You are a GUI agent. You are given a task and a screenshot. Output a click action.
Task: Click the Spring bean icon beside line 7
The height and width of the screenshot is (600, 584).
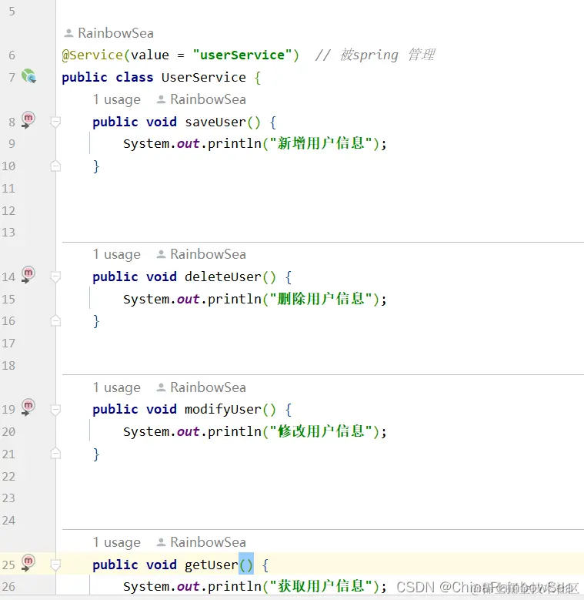(28, 75)
